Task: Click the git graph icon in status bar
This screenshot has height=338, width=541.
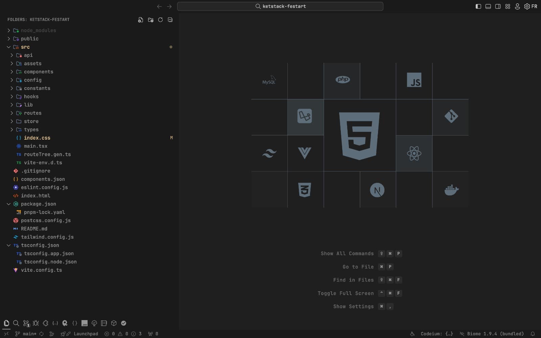Action: pos(52,334)
